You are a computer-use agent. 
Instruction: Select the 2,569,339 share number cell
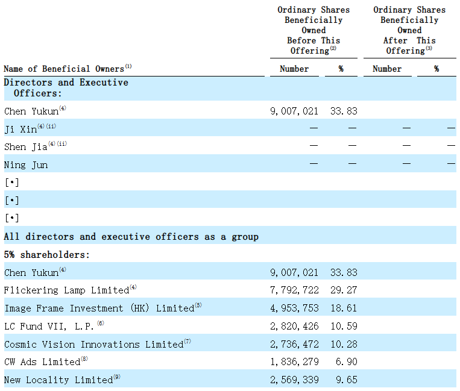point(294,380)
